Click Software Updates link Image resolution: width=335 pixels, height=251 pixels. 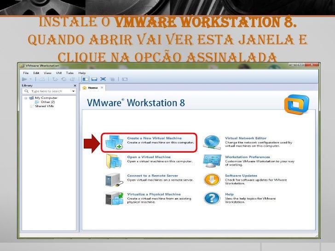tap(241, 176)
